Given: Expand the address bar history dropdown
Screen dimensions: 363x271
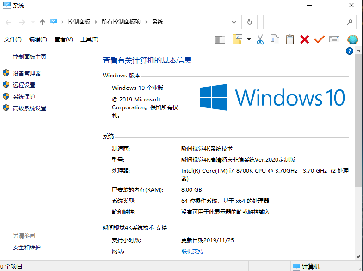Looking at the screenshot, I should coord(234,22).
